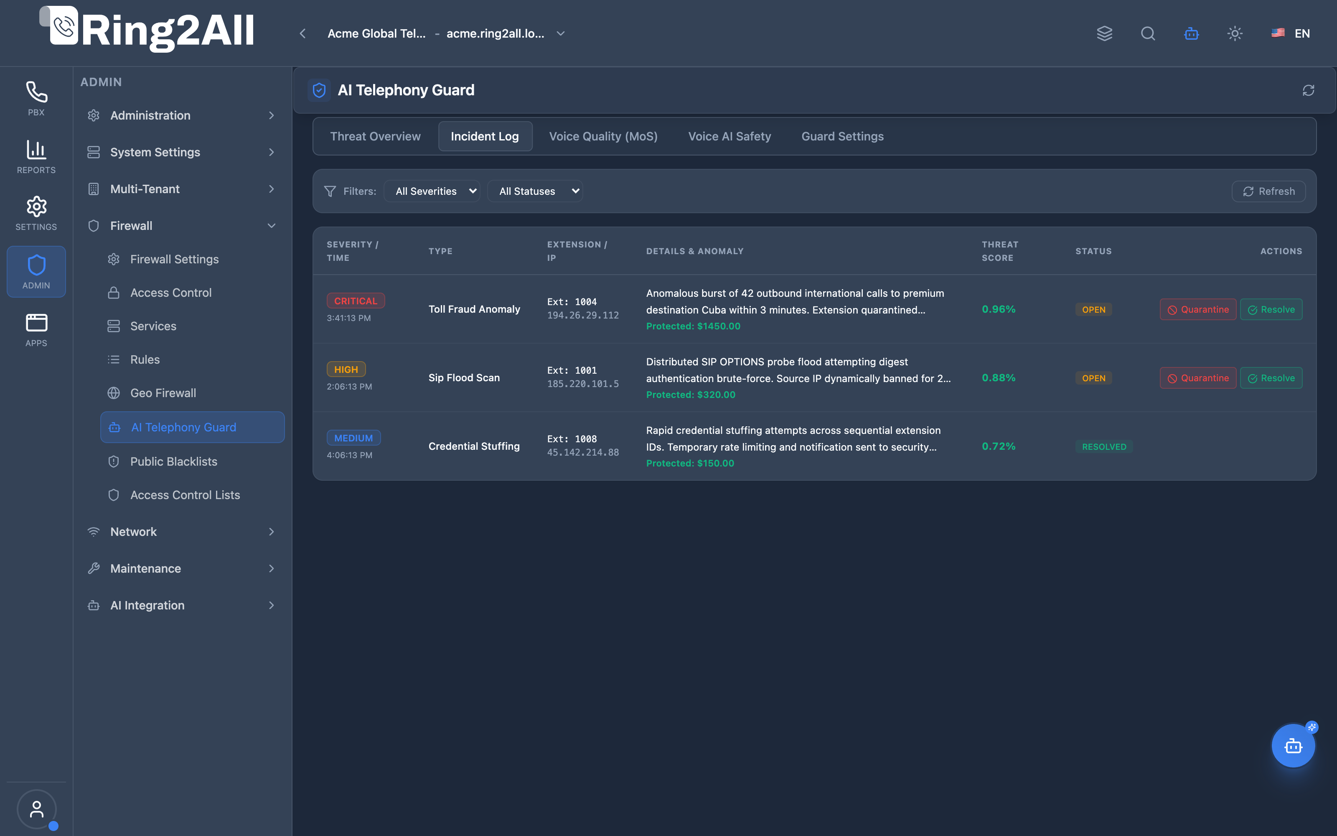Click the Credential Stuffing type cell
The width and height of the screenshot is (1337, 836).
coord(474,446)
